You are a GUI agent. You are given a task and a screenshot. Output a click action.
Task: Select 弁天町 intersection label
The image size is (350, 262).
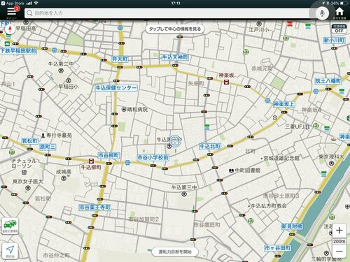(x=120, y=59)
